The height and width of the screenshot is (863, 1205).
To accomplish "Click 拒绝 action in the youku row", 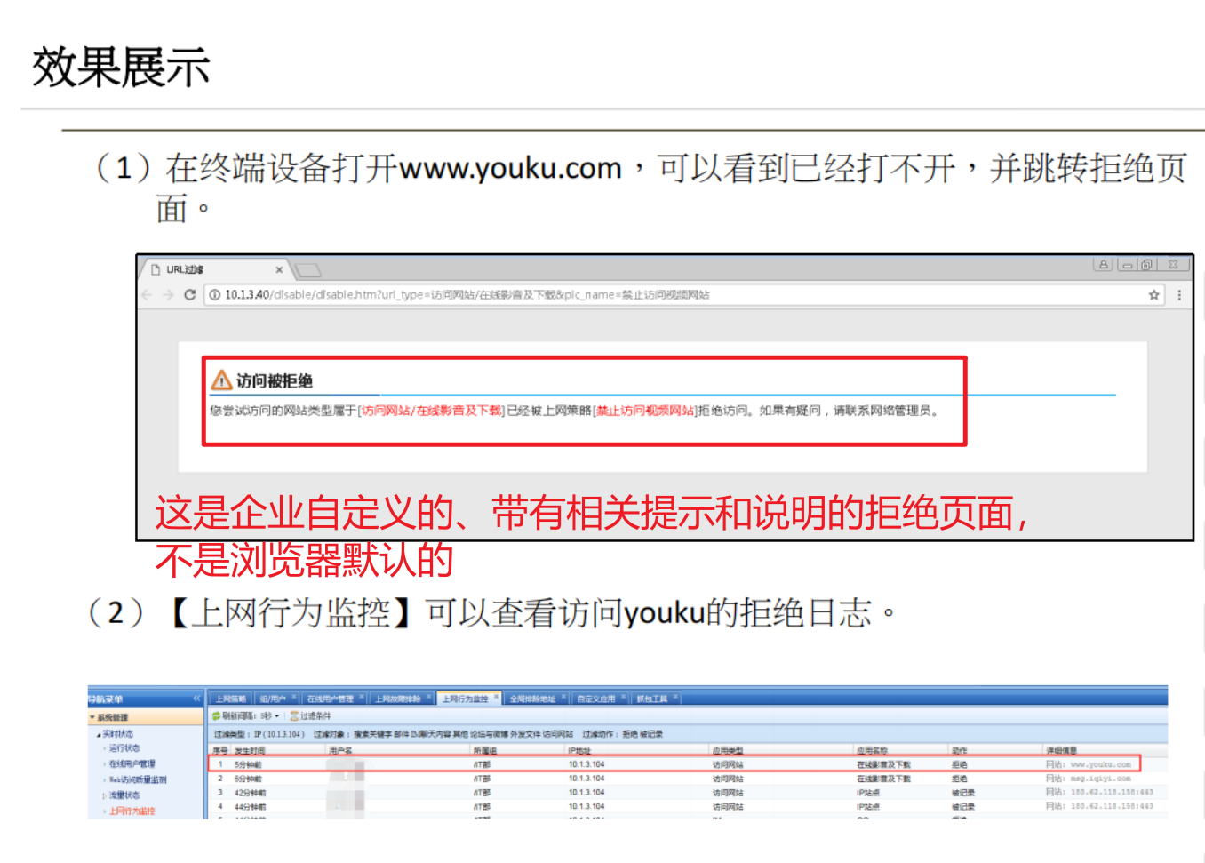I will click(x=960, y=764).
